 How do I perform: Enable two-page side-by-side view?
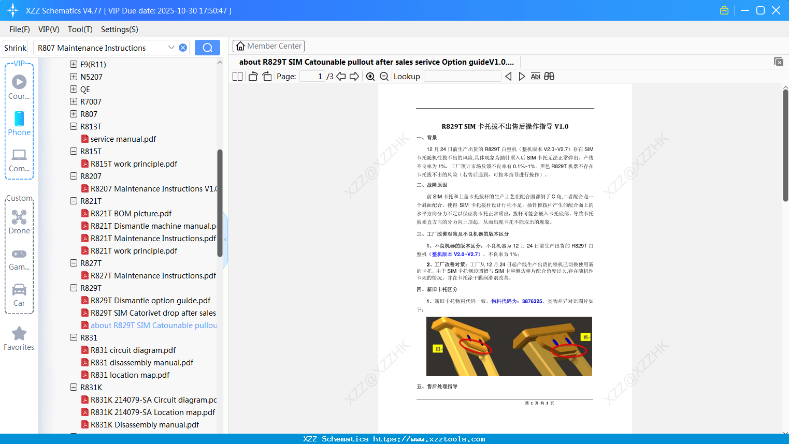237,76
